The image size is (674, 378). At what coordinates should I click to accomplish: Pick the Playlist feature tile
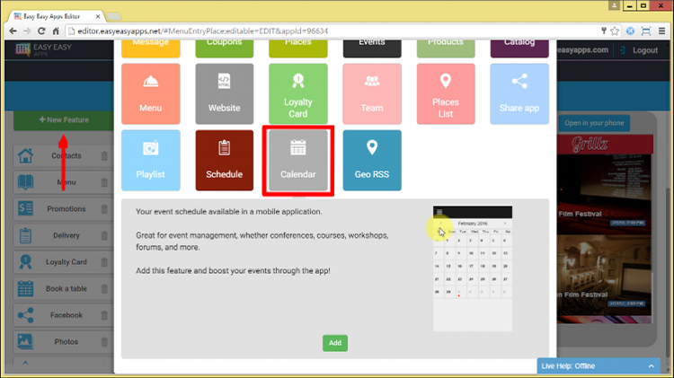coord(150,160)
